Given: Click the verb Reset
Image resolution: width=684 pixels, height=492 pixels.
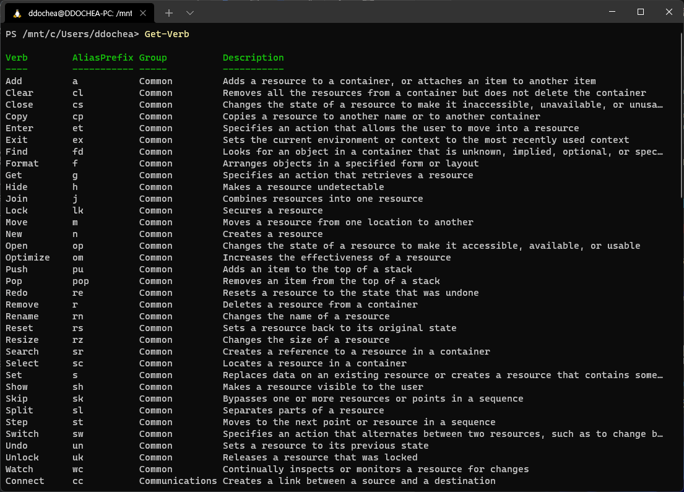Looking at the screenshot, I should tap(19, 329).
